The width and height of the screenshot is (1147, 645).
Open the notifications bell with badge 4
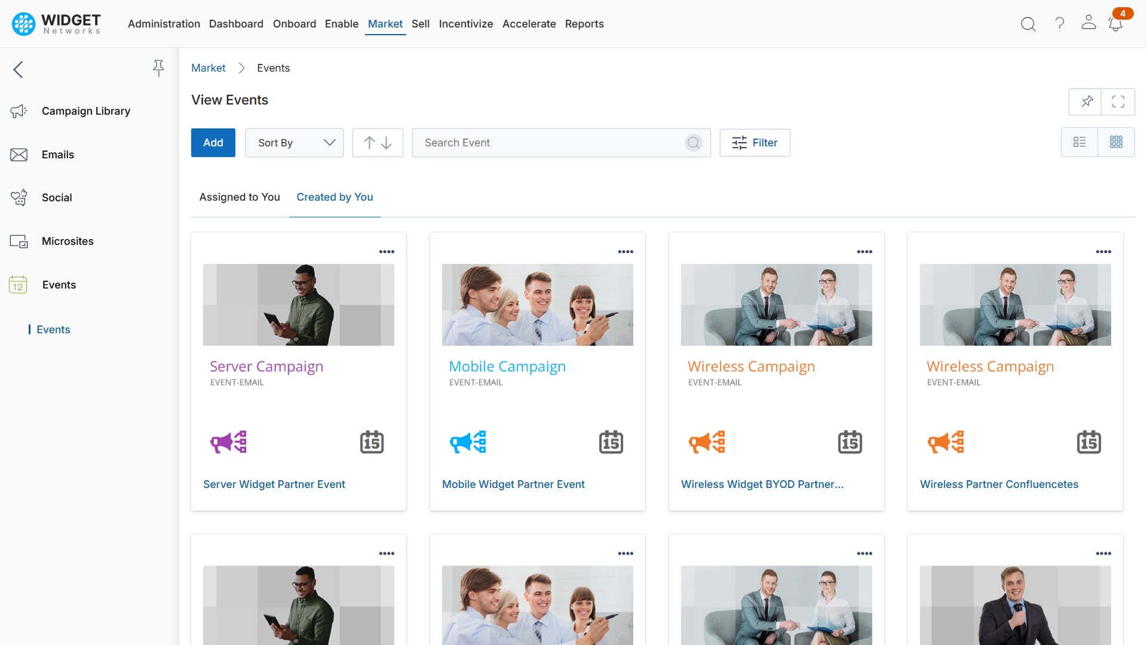(x=1115, y=24)
